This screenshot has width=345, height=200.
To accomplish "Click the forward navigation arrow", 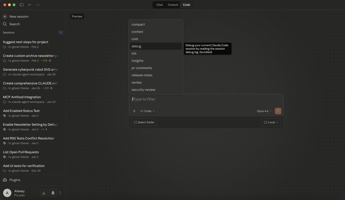I will (38, 5).
